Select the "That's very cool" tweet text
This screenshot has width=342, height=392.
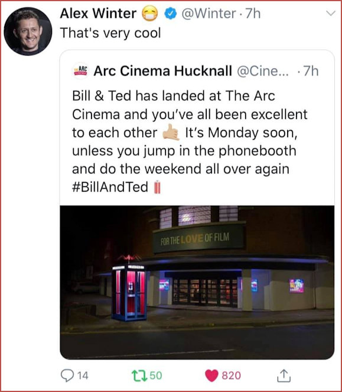click(x=110, y=33)
